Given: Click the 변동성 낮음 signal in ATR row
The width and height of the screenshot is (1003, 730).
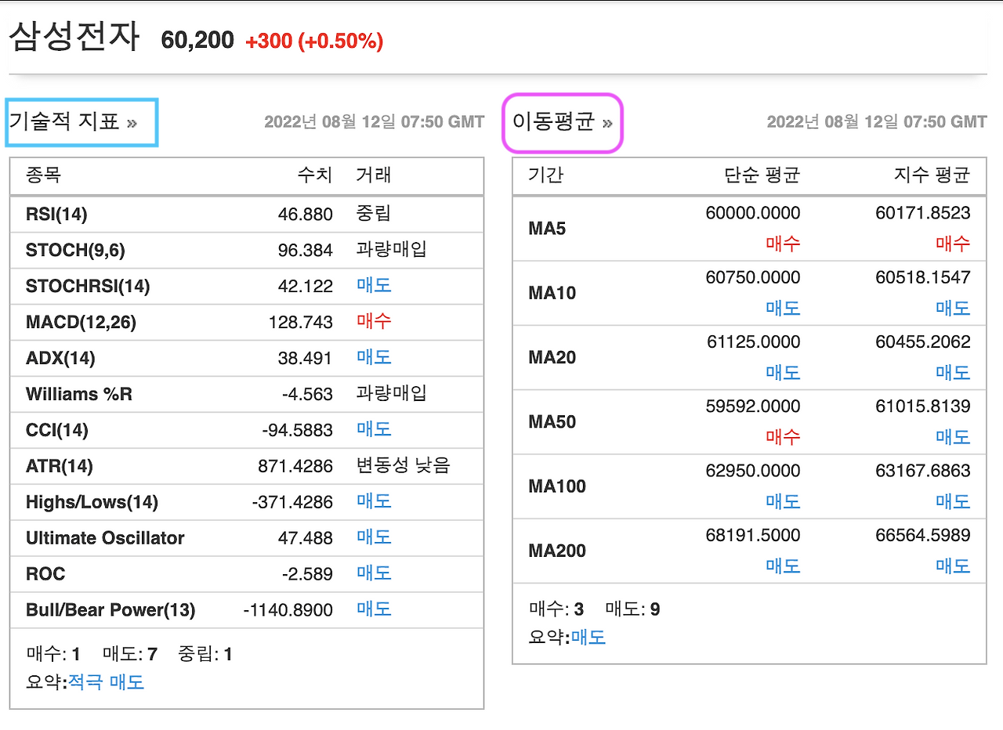Looking at the screenshot, I should click(404, 466).
